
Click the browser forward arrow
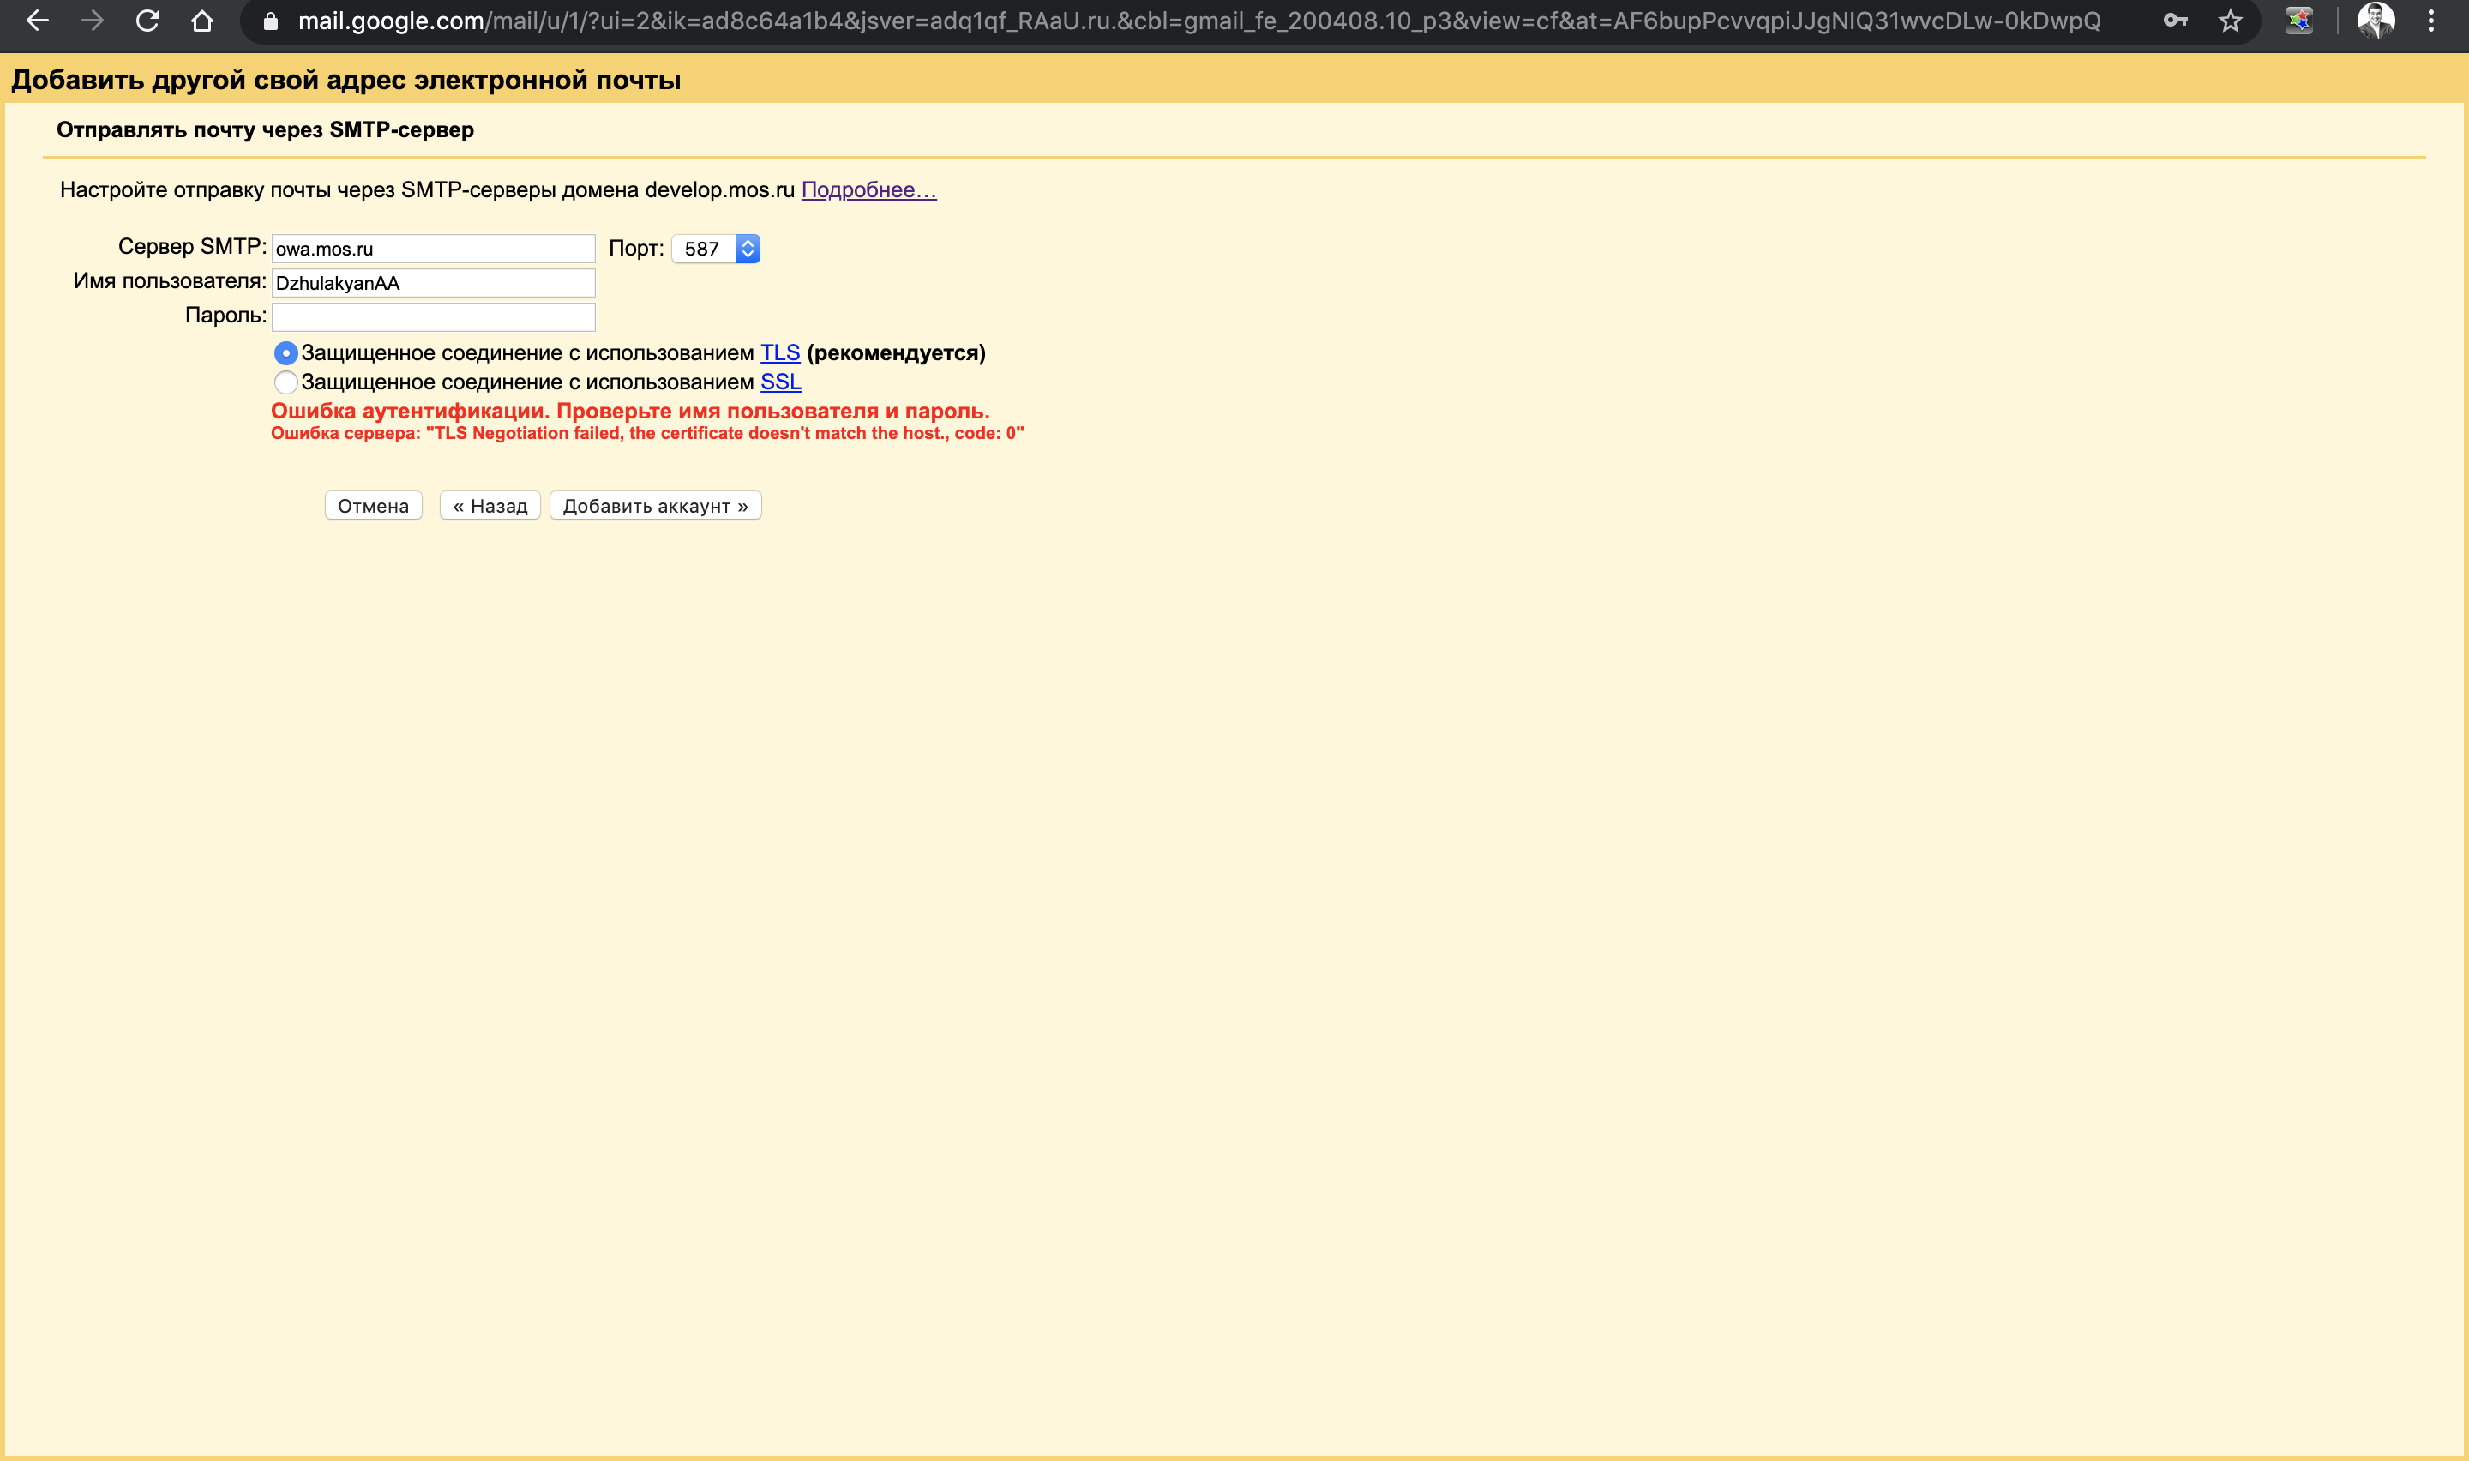tap(93, 21)
